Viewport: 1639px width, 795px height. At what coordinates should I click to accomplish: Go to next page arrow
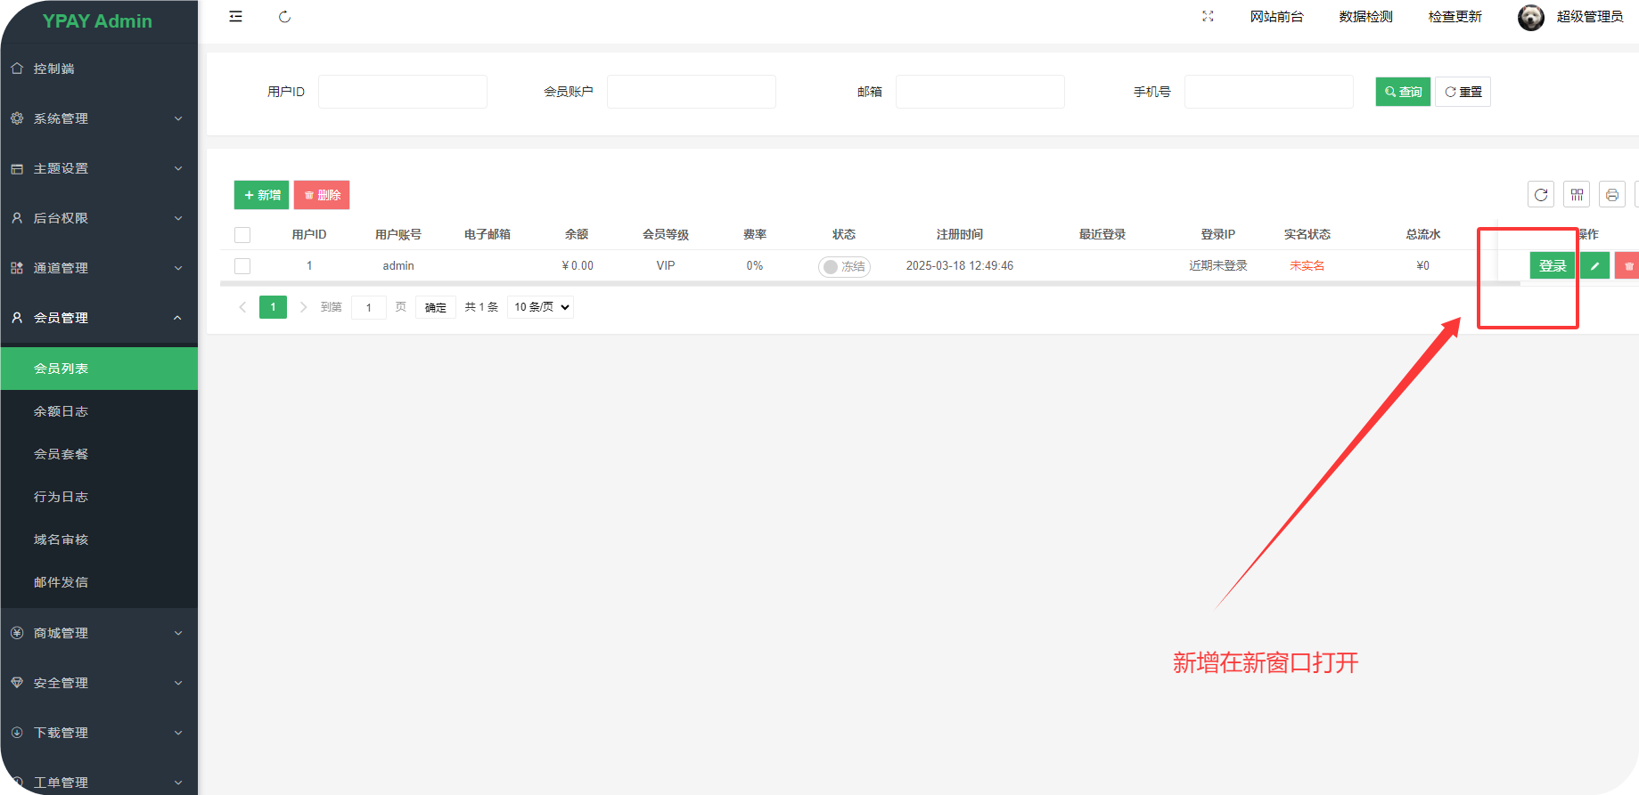(303, 307)
